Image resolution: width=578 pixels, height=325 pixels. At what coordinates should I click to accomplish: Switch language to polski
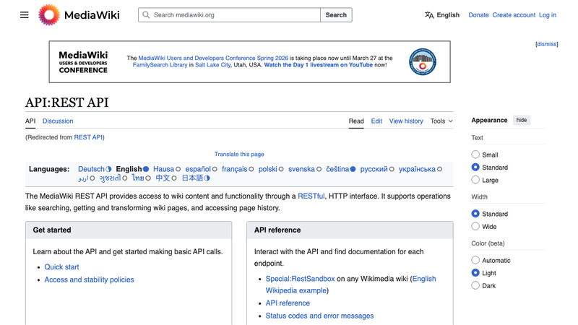267,169
